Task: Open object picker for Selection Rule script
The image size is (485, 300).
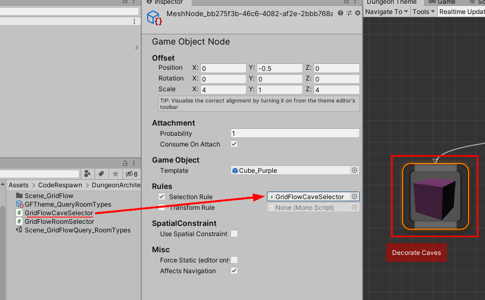Action: coord(354,196)
